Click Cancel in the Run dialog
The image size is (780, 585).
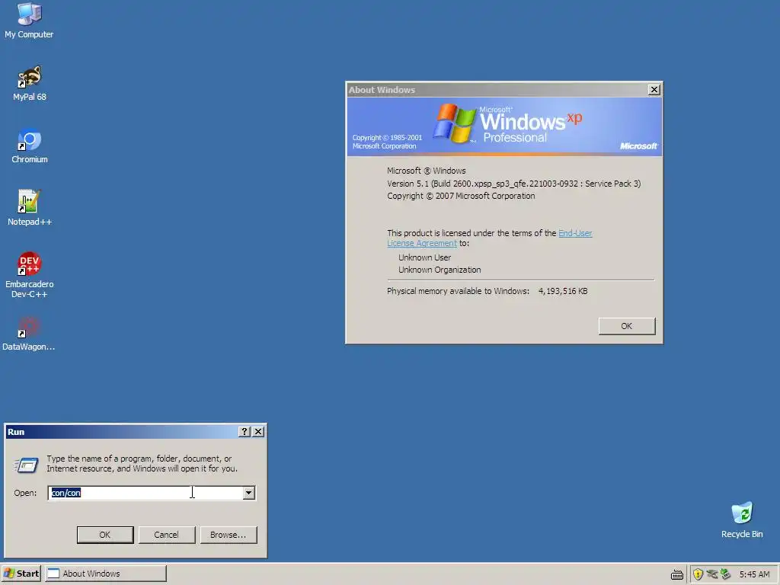coord(167,535)
